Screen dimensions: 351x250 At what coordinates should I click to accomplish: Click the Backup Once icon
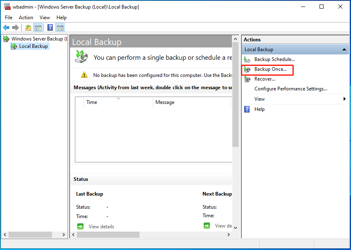[x=248, y=70]
